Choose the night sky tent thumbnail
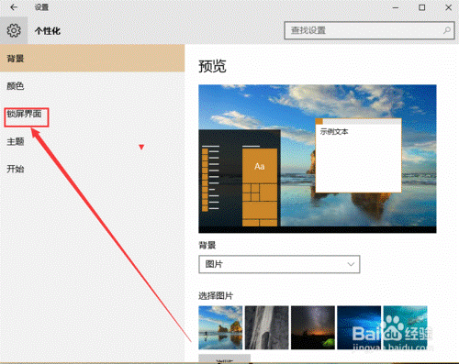This screenshot has height=364, width=459. pos(313,327)
